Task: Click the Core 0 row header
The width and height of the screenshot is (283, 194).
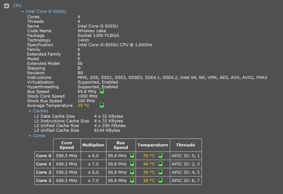Action: (x=44, y=156)
